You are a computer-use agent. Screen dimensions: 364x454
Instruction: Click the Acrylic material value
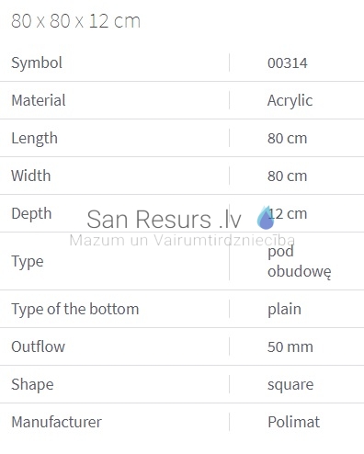coord(290,101)
